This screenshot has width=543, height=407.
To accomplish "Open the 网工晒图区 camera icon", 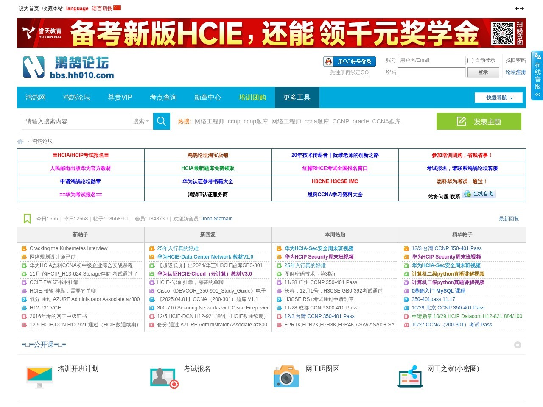I will pos(286,376).
